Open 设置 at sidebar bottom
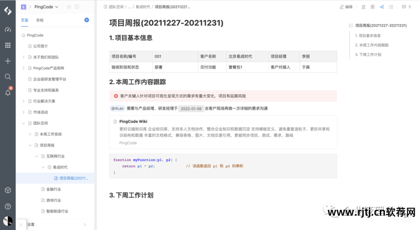This screenshot has height=230, width=419. coord(31,225)
